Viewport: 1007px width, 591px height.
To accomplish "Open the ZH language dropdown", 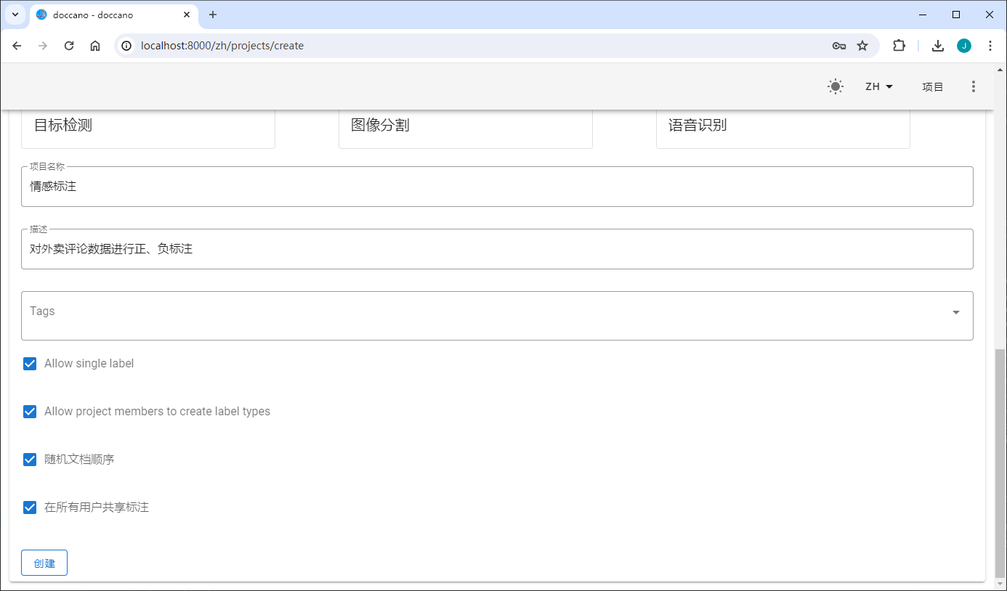I will click(x=879, y=87).
